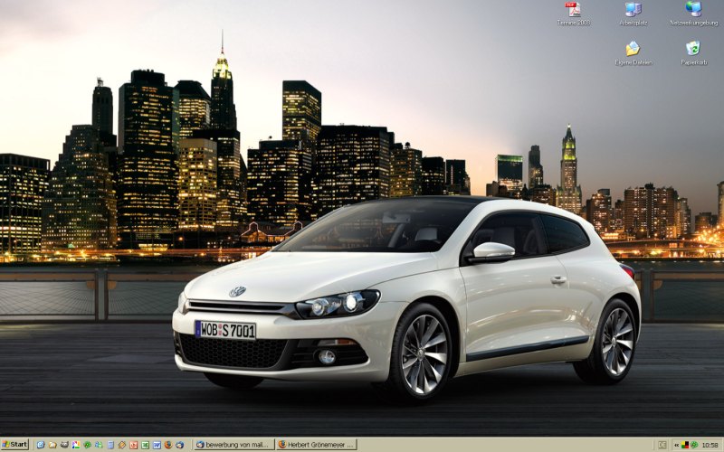Launch Word from the quick launch bar
The height and width of the screenshot is (452, 724).
(x=157, y=445)
